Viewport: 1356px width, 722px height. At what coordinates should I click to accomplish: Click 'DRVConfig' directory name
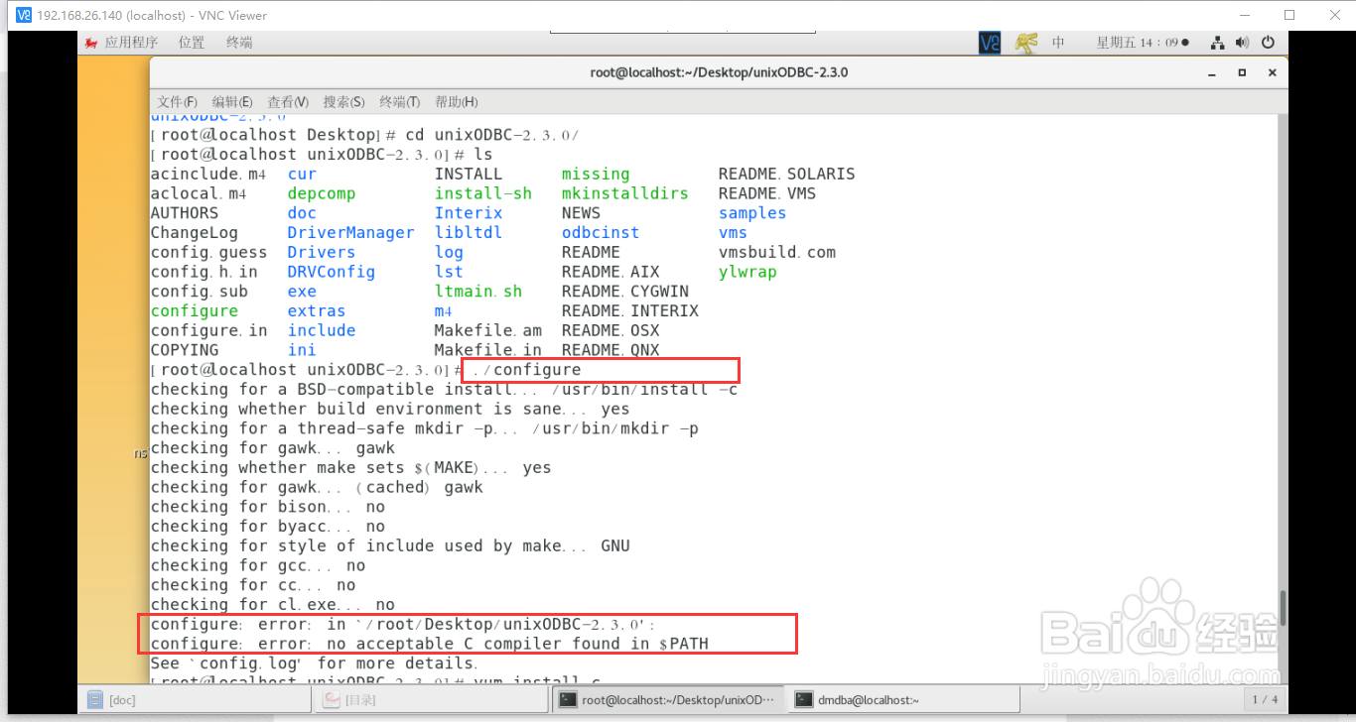pos(332,272)
